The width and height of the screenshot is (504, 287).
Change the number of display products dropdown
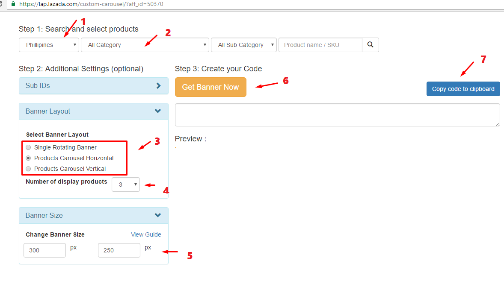pyautogui.click(x=125, y=184)
